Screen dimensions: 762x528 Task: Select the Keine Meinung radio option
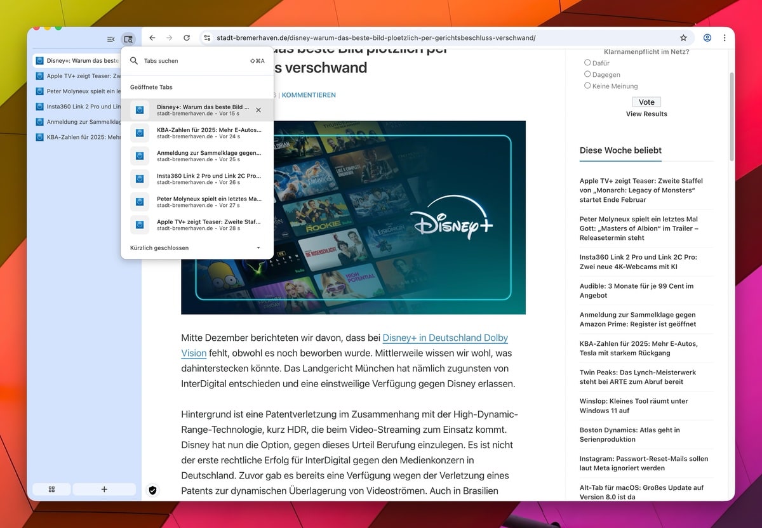click(587, 86)
